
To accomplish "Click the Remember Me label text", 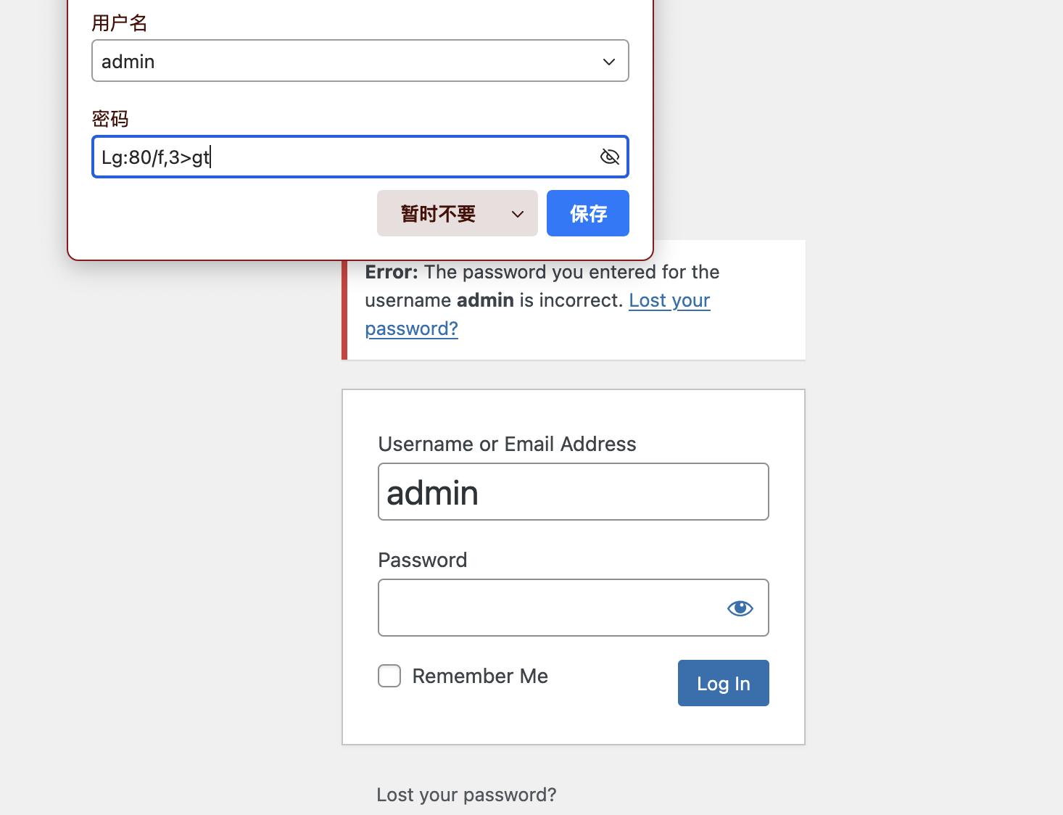I will pyautogui.click(x=480, y=676).
